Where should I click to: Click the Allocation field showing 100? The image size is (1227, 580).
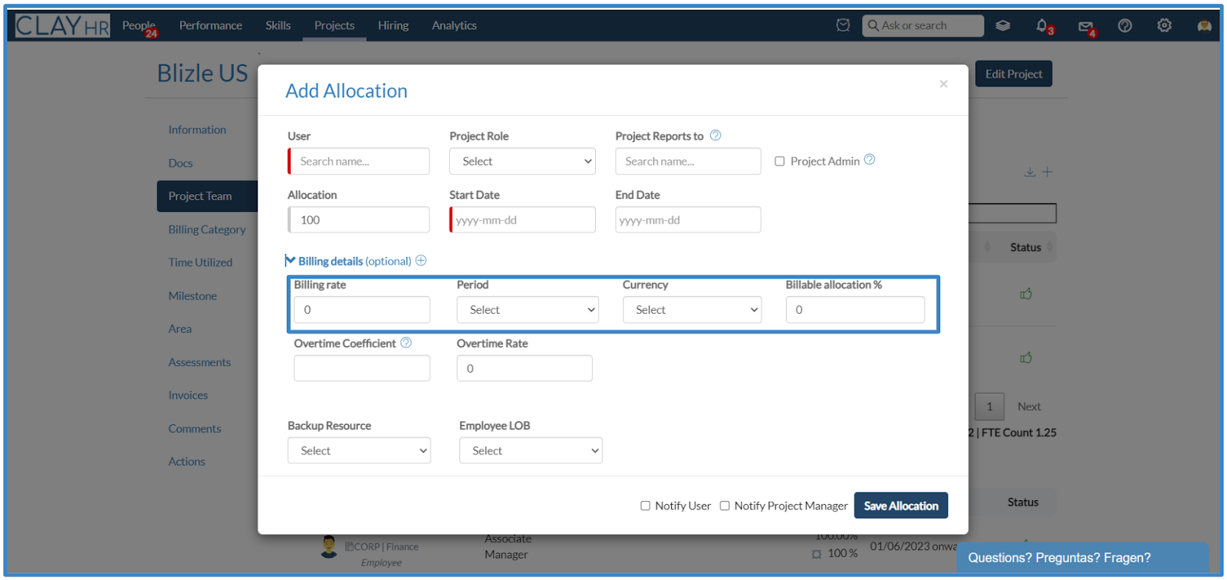(359, 219)
